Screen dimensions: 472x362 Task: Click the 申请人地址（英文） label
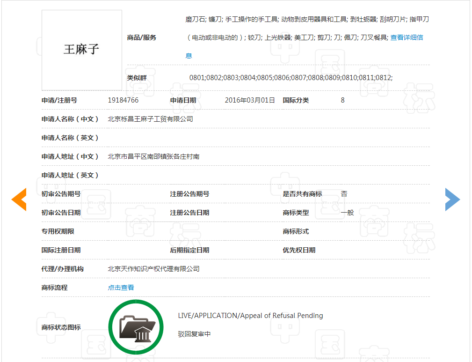click(x=70, y=175)
